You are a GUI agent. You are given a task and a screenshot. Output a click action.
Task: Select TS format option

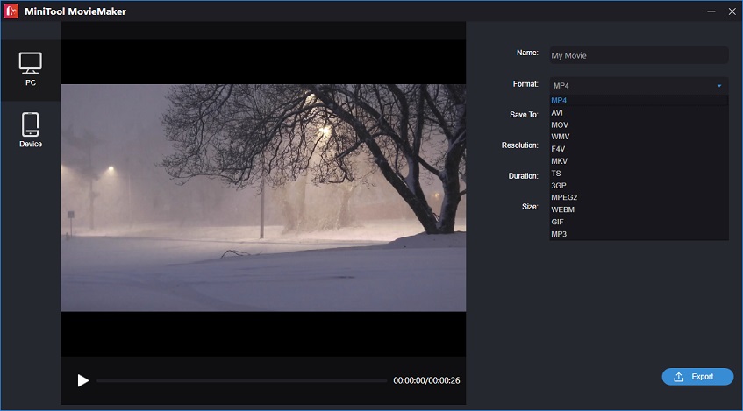point(639,174)
